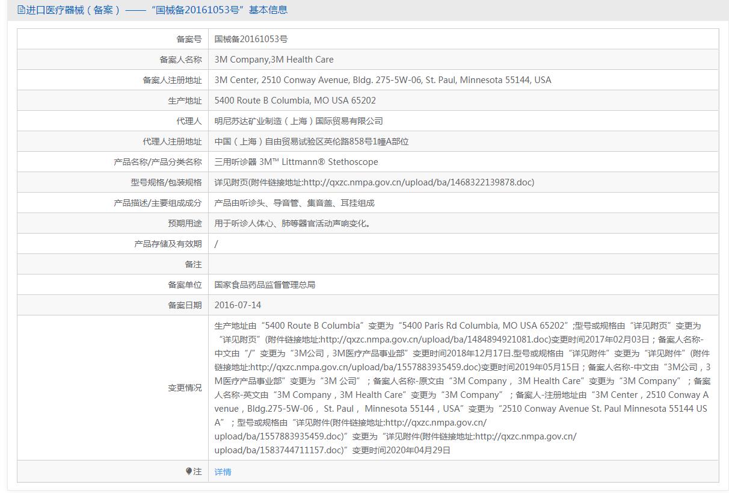Select the 产品存储及有效期 label
This screenshot has height=493, width=729.
click(x=168, y=244)
